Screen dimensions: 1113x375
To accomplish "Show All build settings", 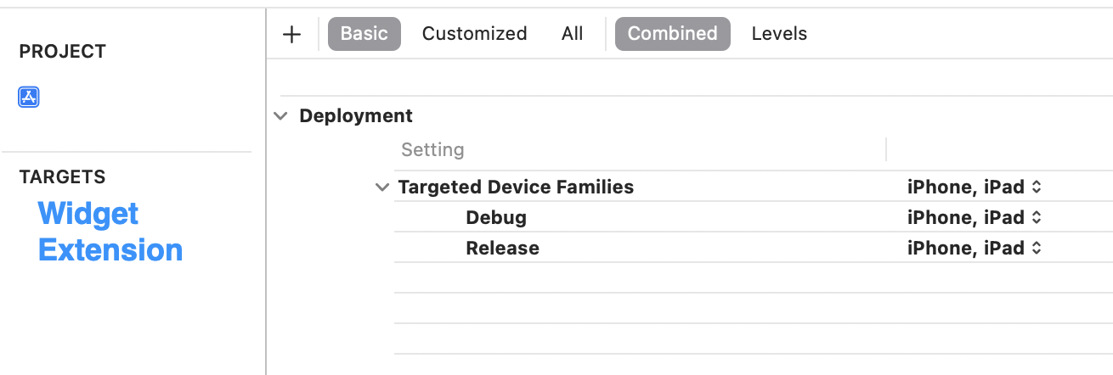I will click(x=572, y=34).
